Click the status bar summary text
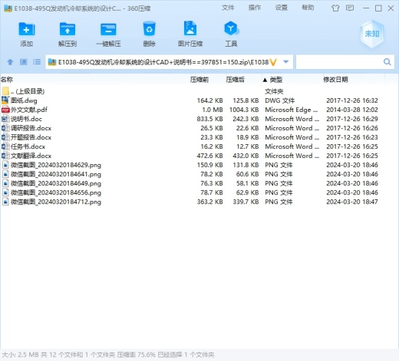399x361 pixels. tap(108, 355)
